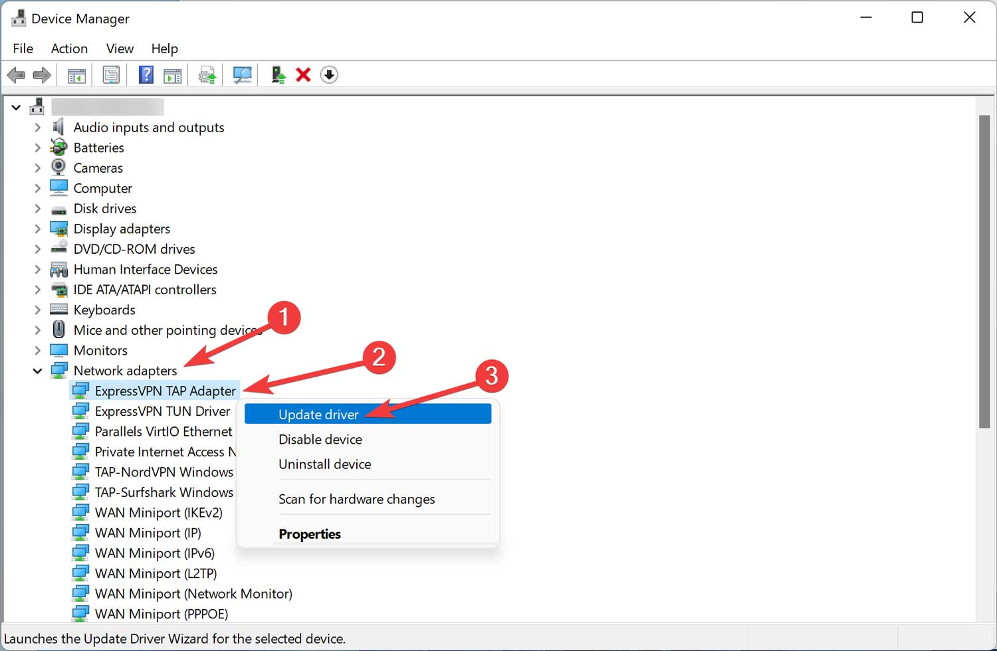Uninstall device using the red X toolbar icon
997x651 pixels.
pos(303,74)
